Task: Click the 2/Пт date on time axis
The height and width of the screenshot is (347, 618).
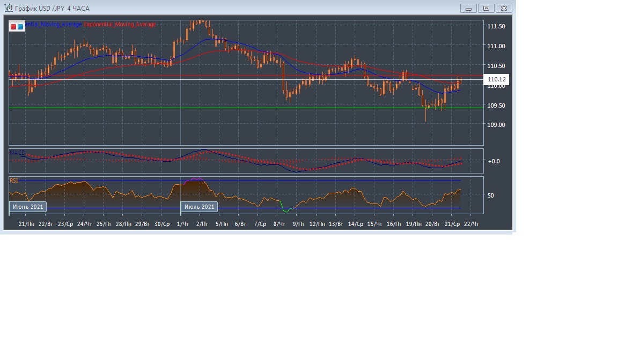Action: pyautogui.click(x=202, y=224)
